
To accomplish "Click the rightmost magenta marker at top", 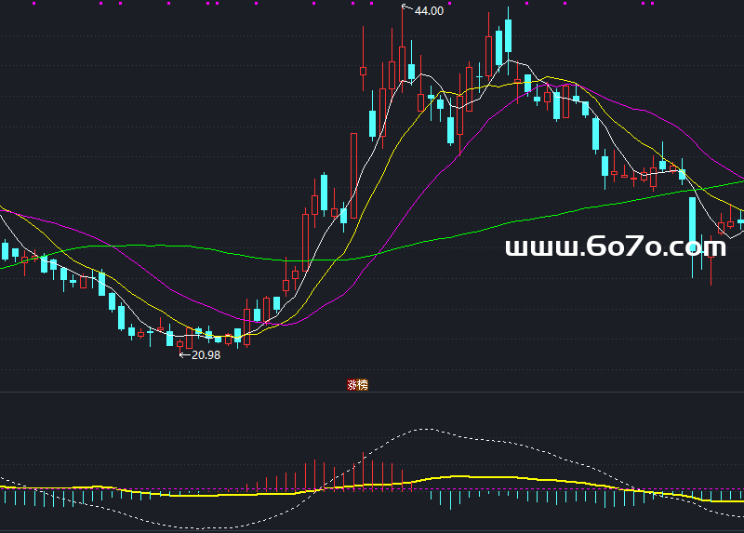I will pyautogui.click(x=653, y=4).
